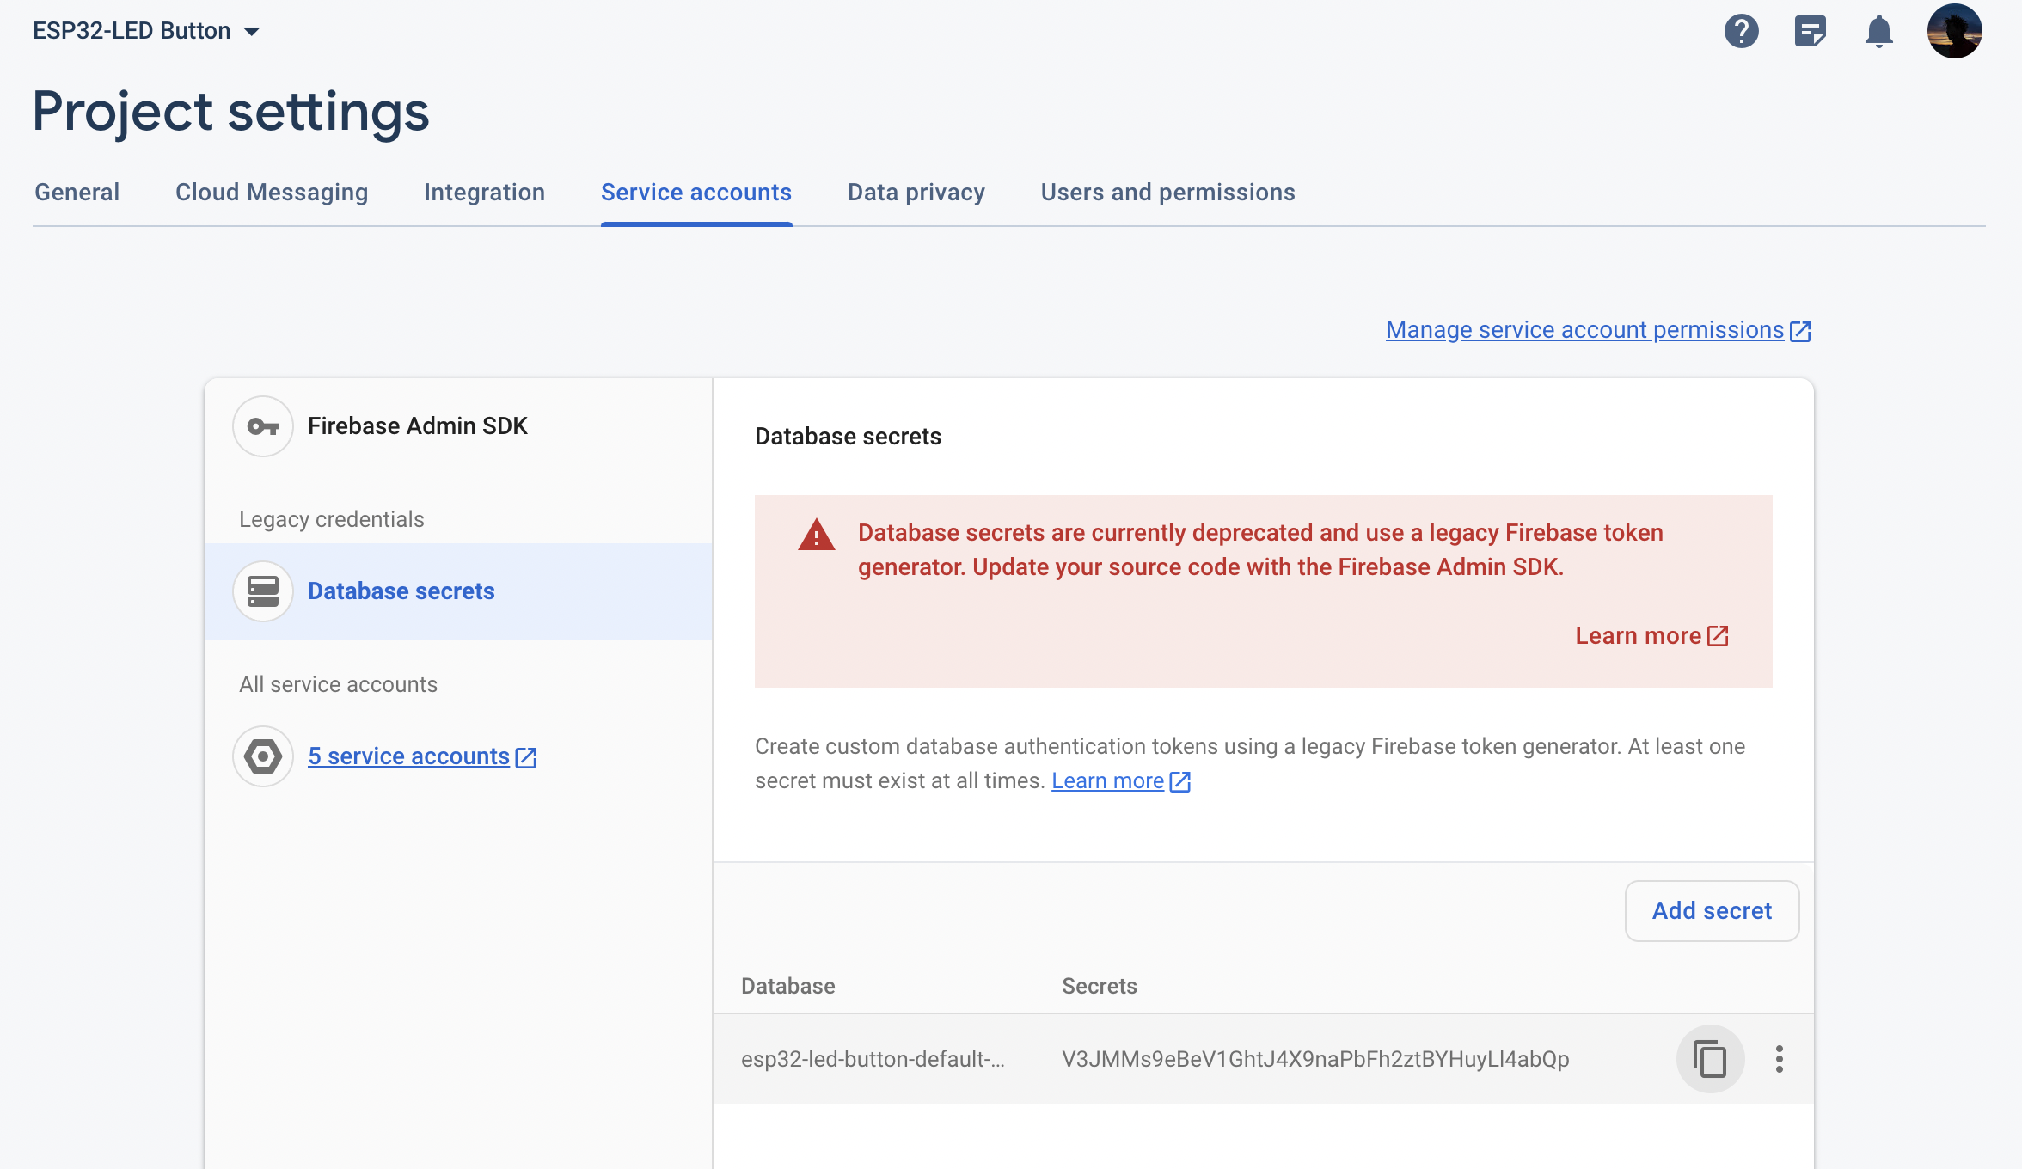Open the help question mark icon
This screenshot has height=1169, width=2022.
click(1741, 32)
